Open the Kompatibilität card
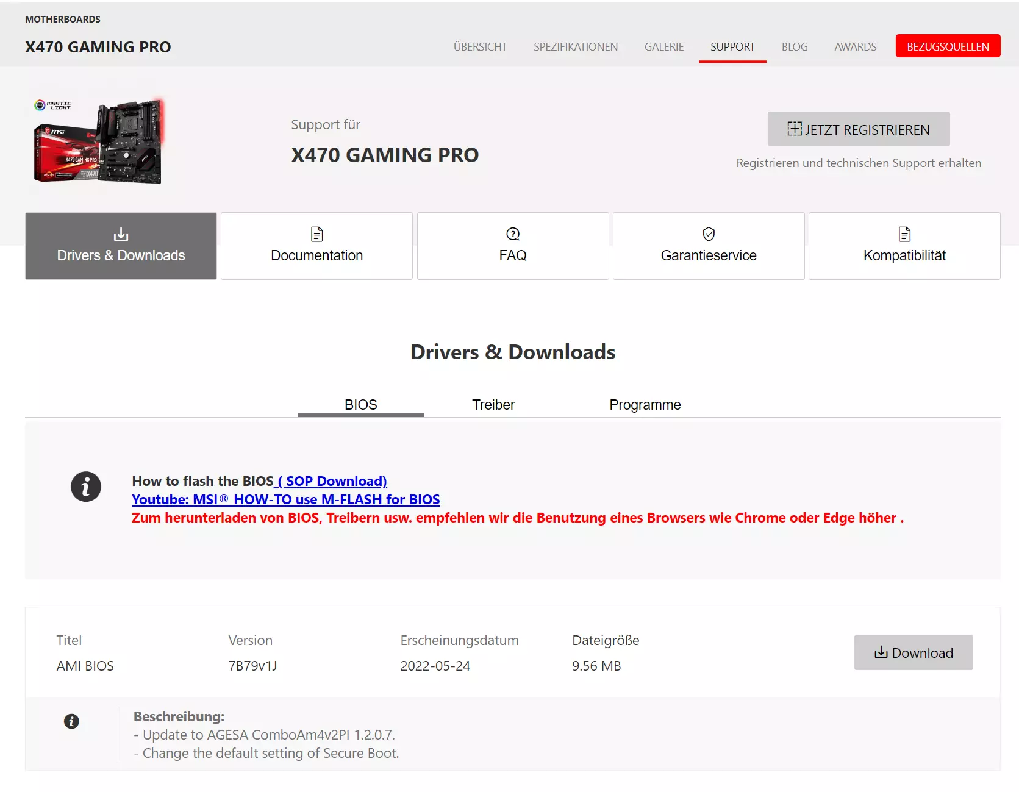Viewport: 1019px width, 792px height. coord(904,246)
